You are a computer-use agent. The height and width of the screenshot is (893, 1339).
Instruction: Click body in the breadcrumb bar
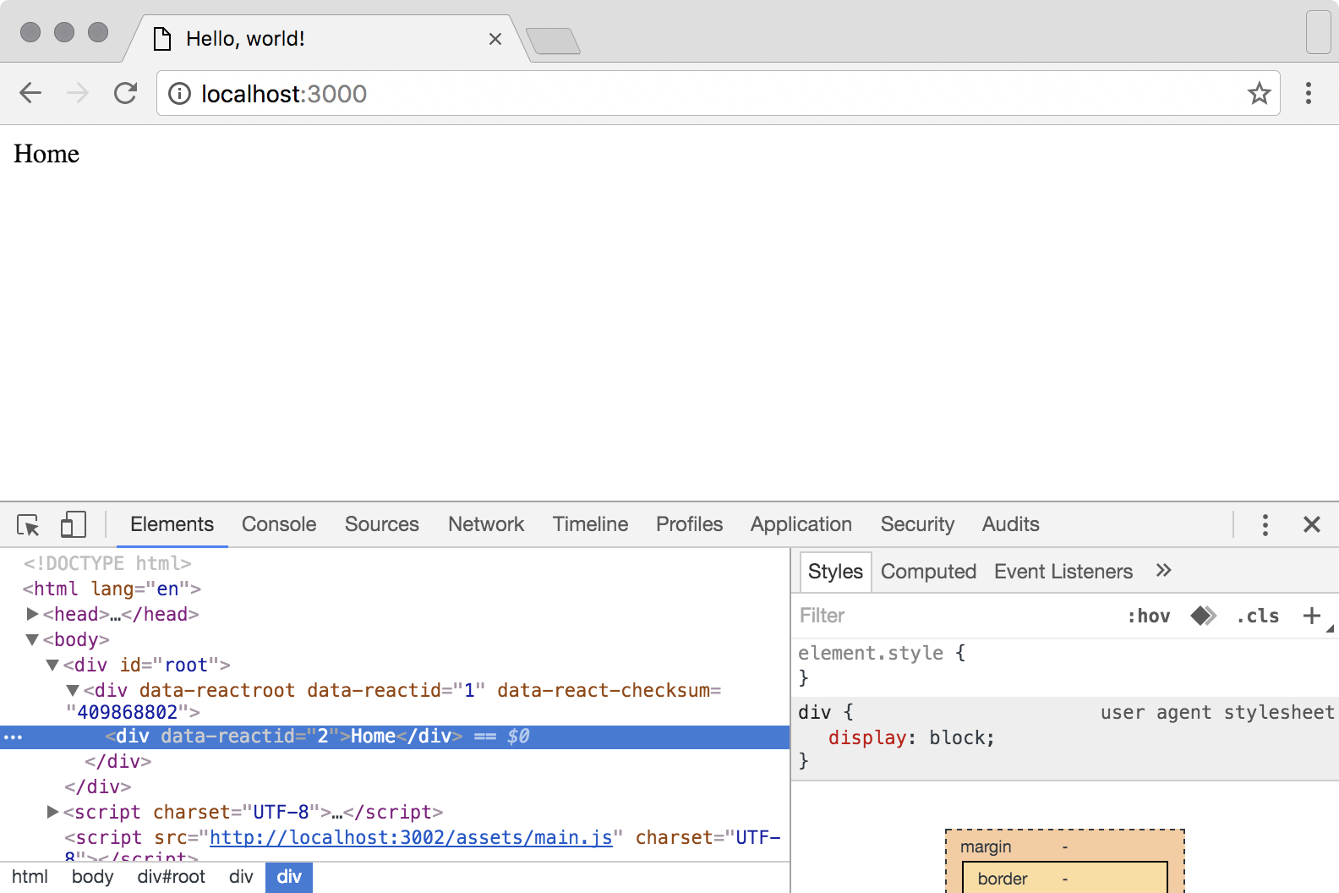point(92,877)
